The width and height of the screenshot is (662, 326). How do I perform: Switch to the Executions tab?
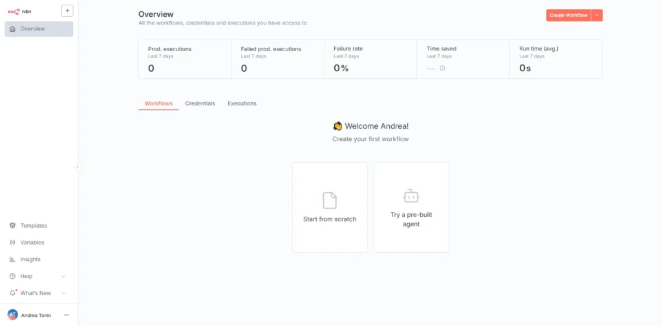point(242,103)
